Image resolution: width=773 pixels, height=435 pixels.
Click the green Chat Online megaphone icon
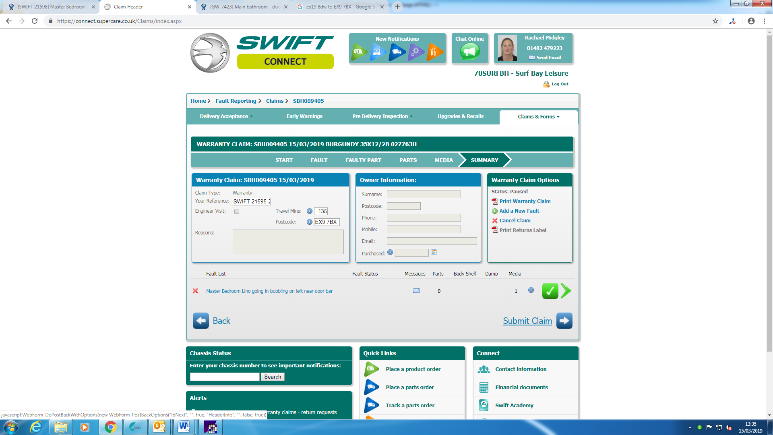click(470, 52)
